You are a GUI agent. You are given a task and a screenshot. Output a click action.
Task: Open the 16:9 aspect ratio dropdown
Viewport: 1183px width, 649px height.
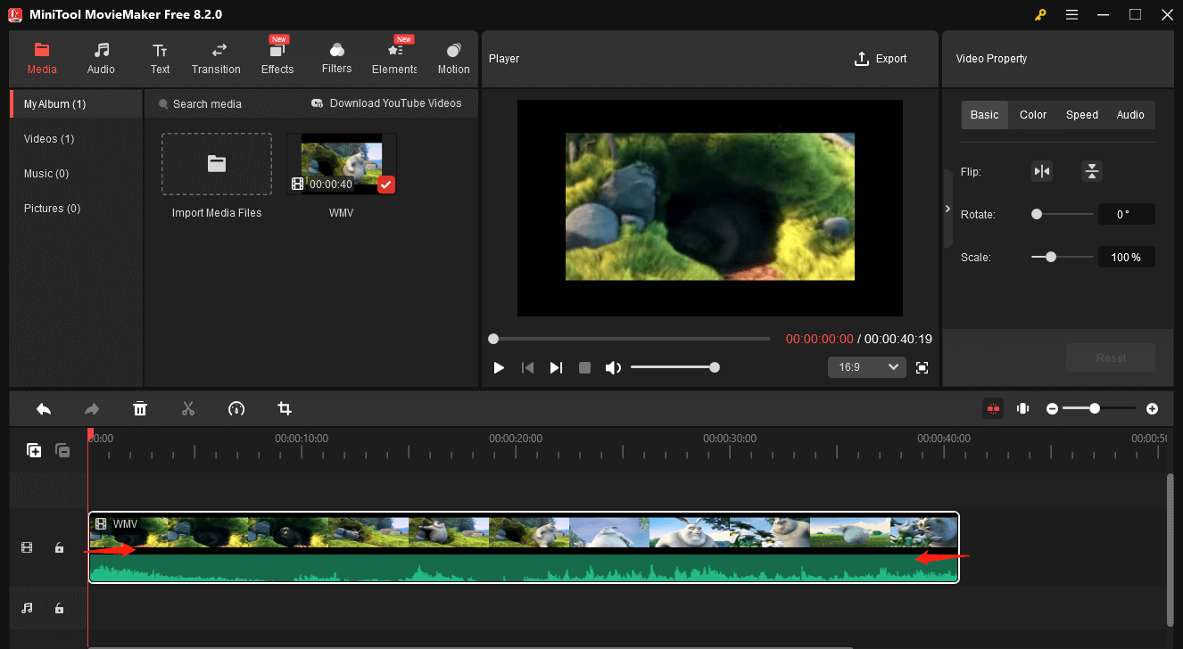coord(866,367)
